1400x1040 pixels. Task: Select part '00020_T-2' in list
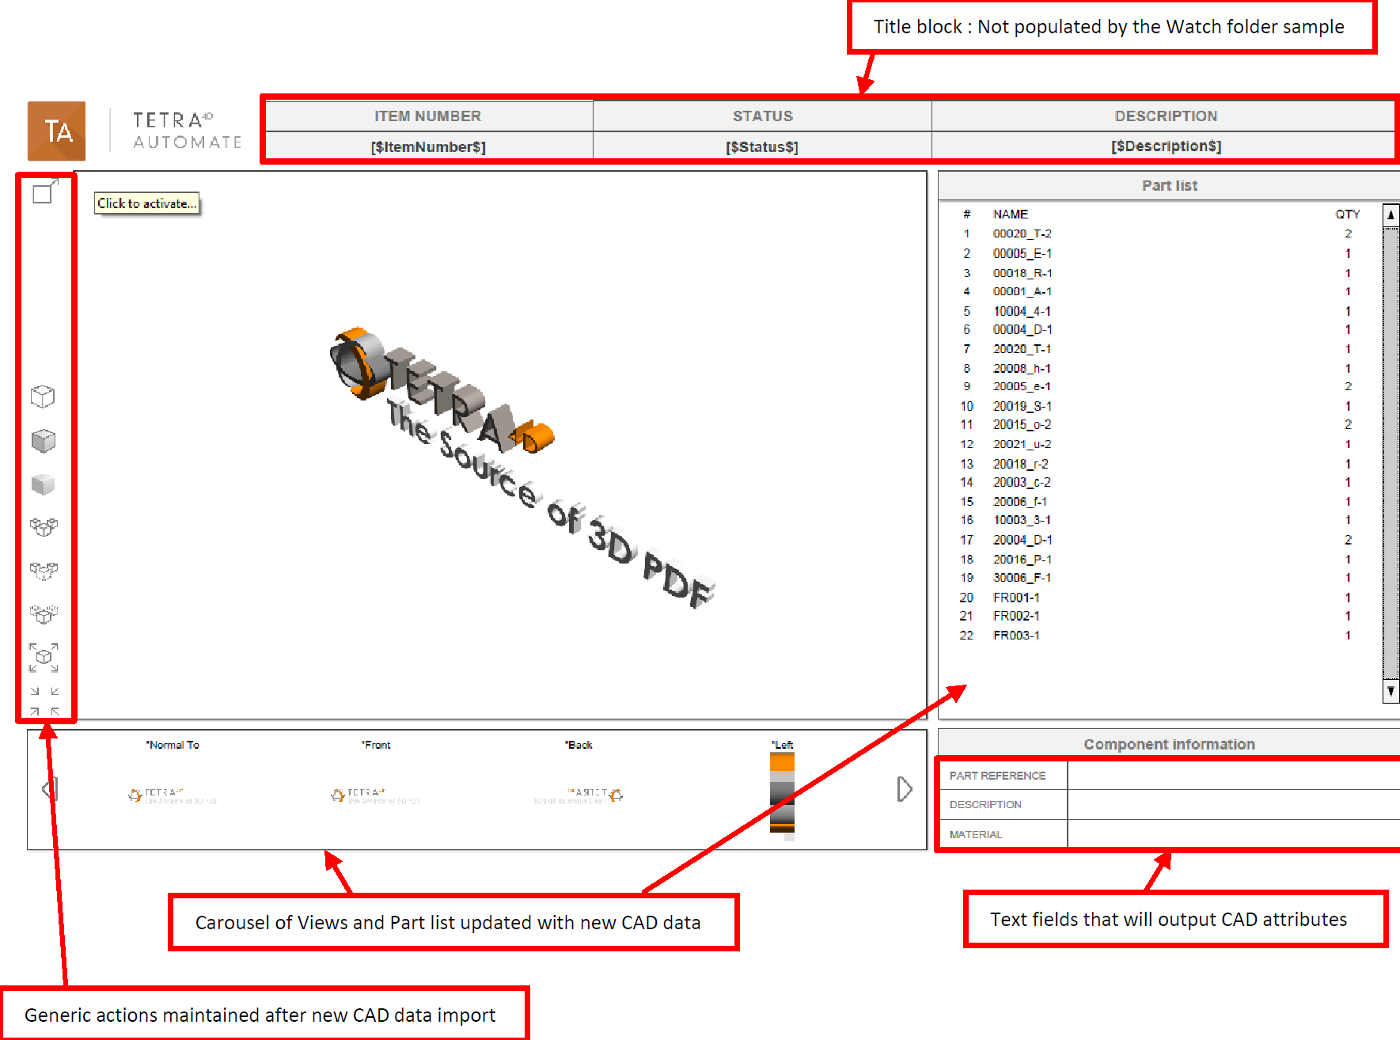tap(1022, 233)
